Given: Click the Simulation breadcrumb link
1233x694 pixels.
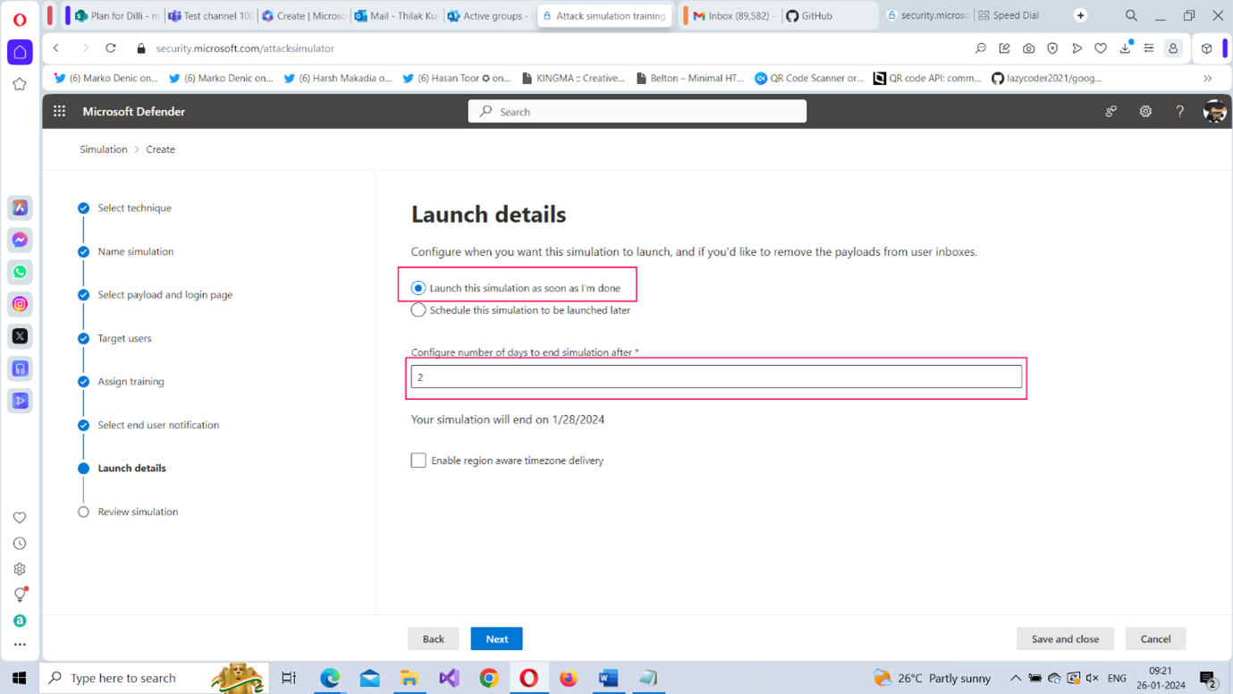Looking at the screenshot, I should 104,149.
